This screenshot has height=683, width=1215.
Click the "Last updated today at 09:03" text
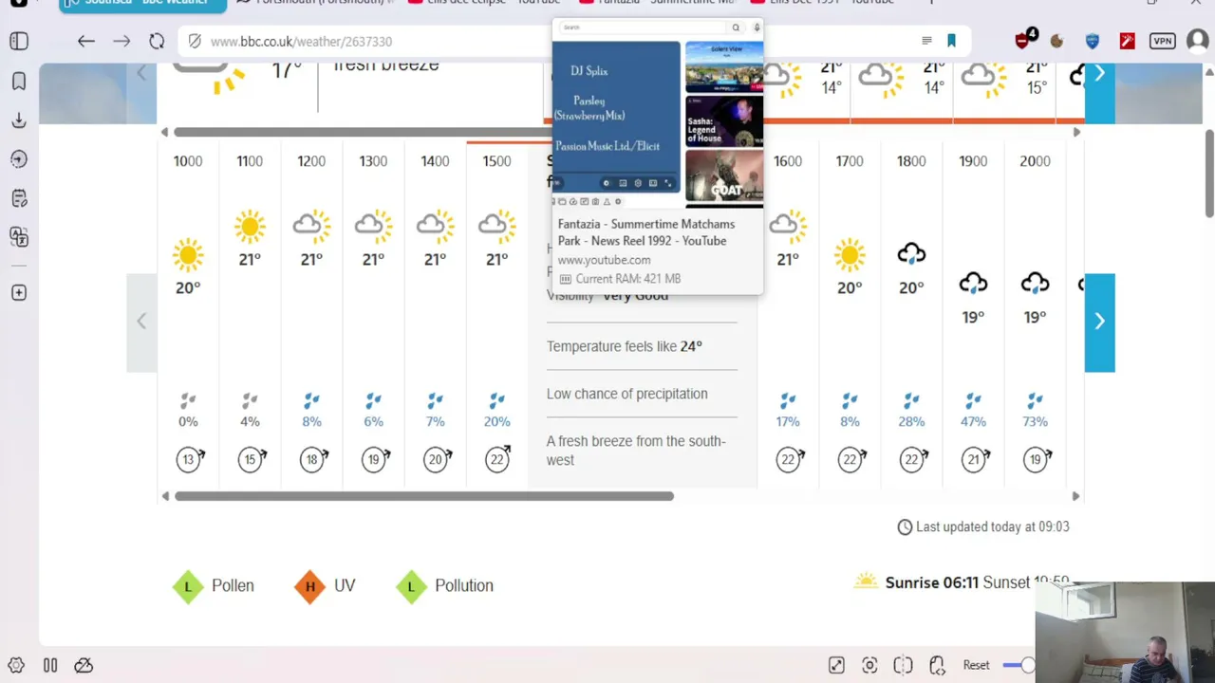coord(992,526)
